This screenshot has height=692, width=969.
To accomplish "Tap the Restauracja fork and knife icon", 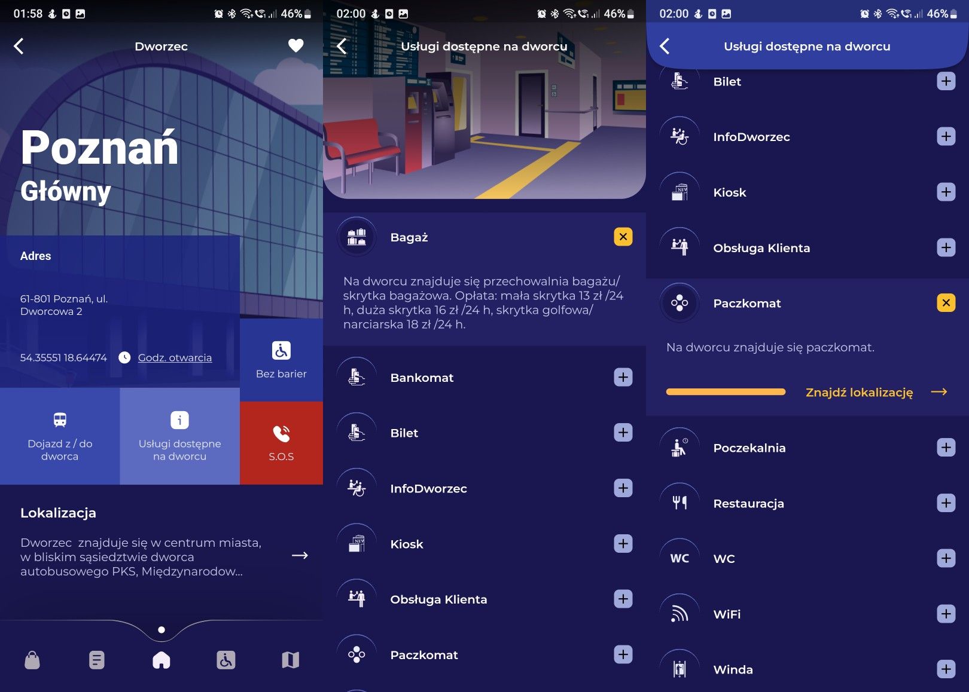I will (x=679, y=503).
